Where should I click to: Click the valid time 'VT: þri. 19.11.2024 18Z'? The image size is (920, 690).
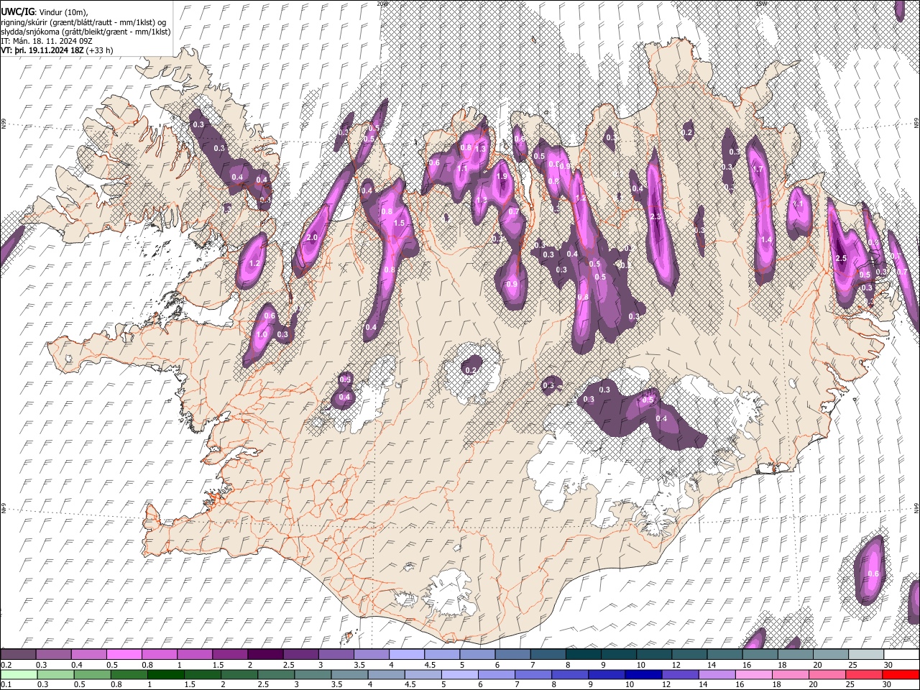pos(42,51)
